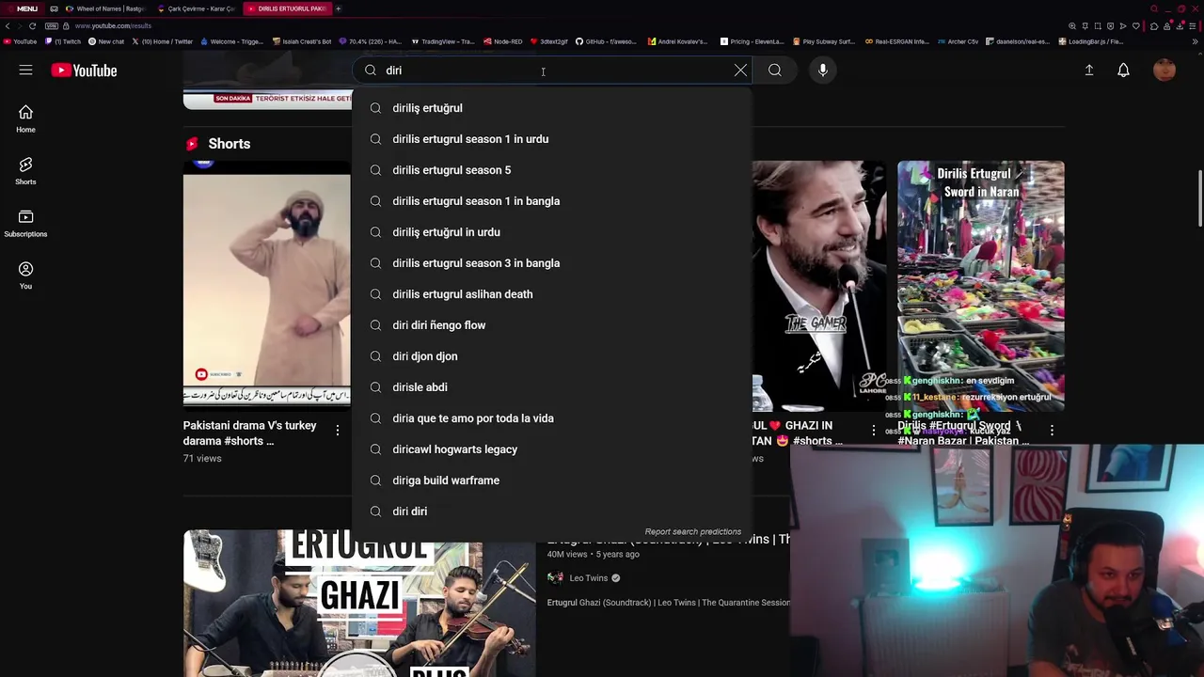
Task: Open 'Home / Twitter' bookmark
Action: [163, 41]
